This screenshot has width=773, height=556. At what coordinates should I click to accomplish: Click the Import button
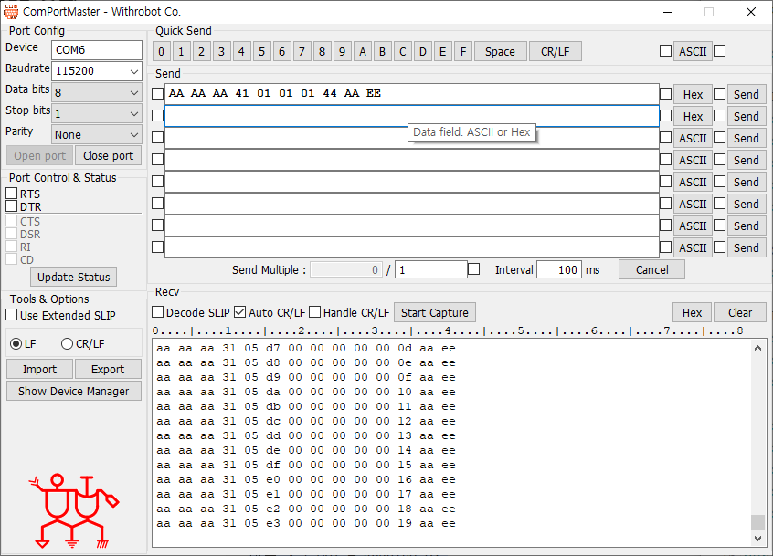pos(39,369)
